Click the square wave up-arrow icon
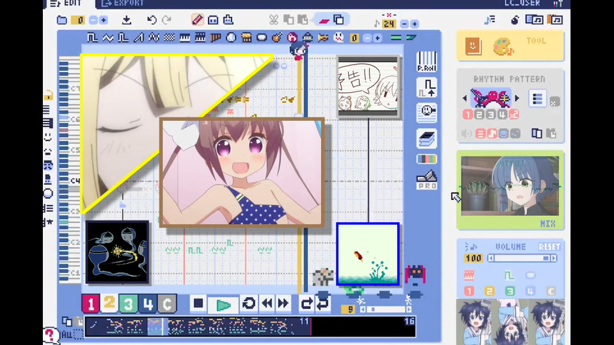614x345 pixels. (427, 88)
